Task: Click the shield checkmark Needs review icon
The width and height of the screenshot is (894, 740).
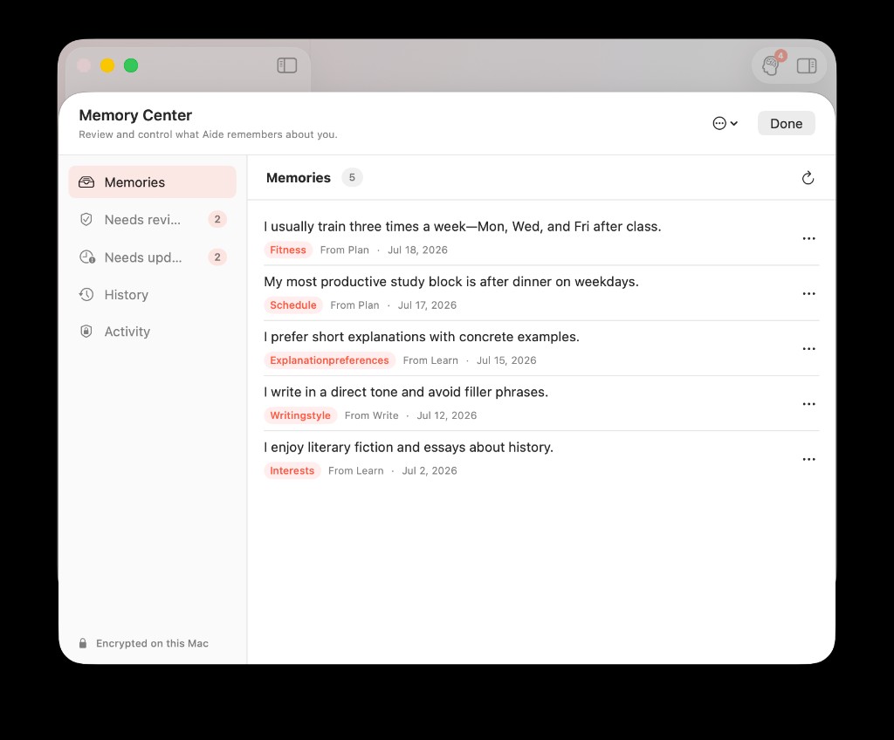Action: (x=86, y=220)
